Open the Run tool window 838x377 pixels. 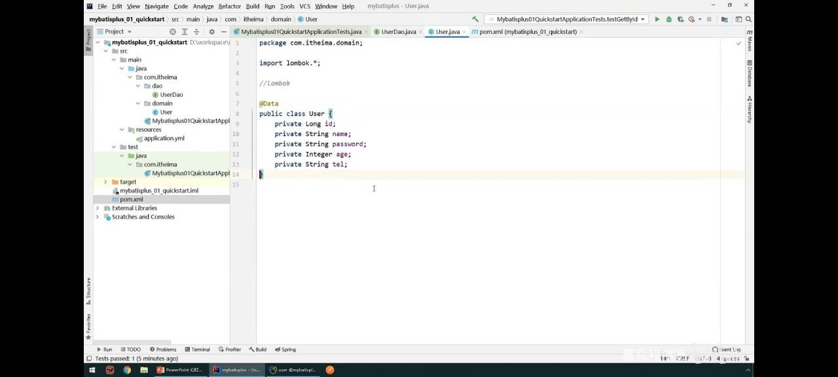[104, 350]
